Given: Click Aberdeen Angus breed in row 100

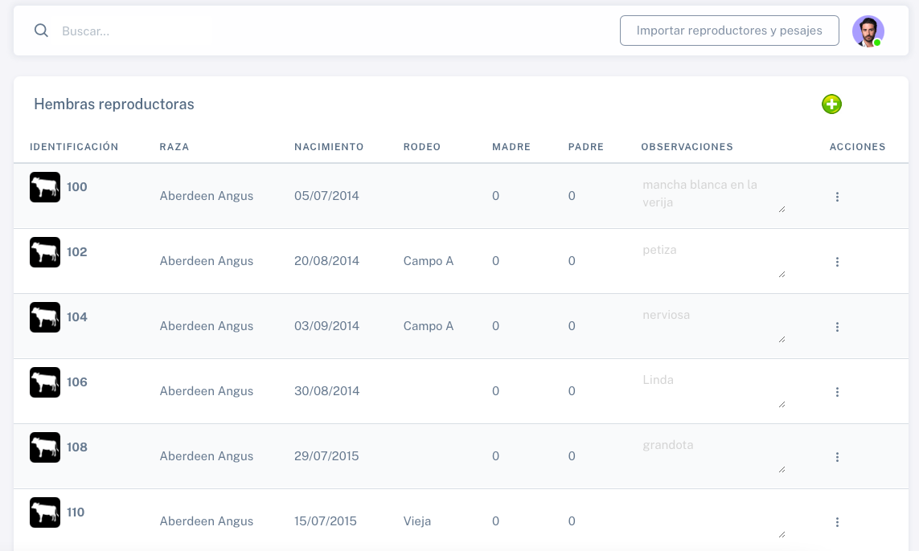Looking at the screenshot, I should (207, 195).
